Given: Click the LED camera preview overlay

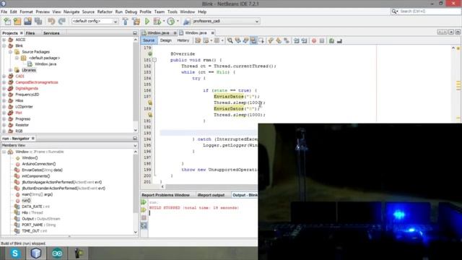Looking at the screenshot, I should click(359, 191).
